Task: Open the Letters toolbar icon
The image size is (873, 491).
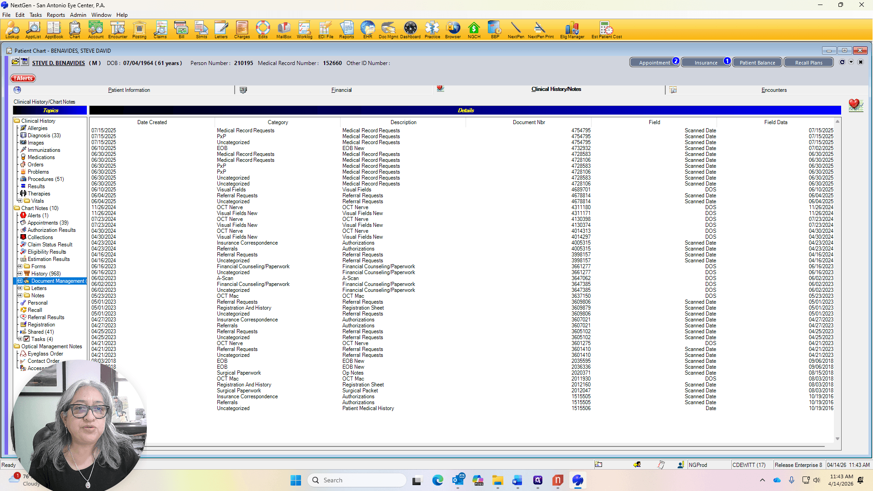Action: pyautogui.click(x=221, y=30)
